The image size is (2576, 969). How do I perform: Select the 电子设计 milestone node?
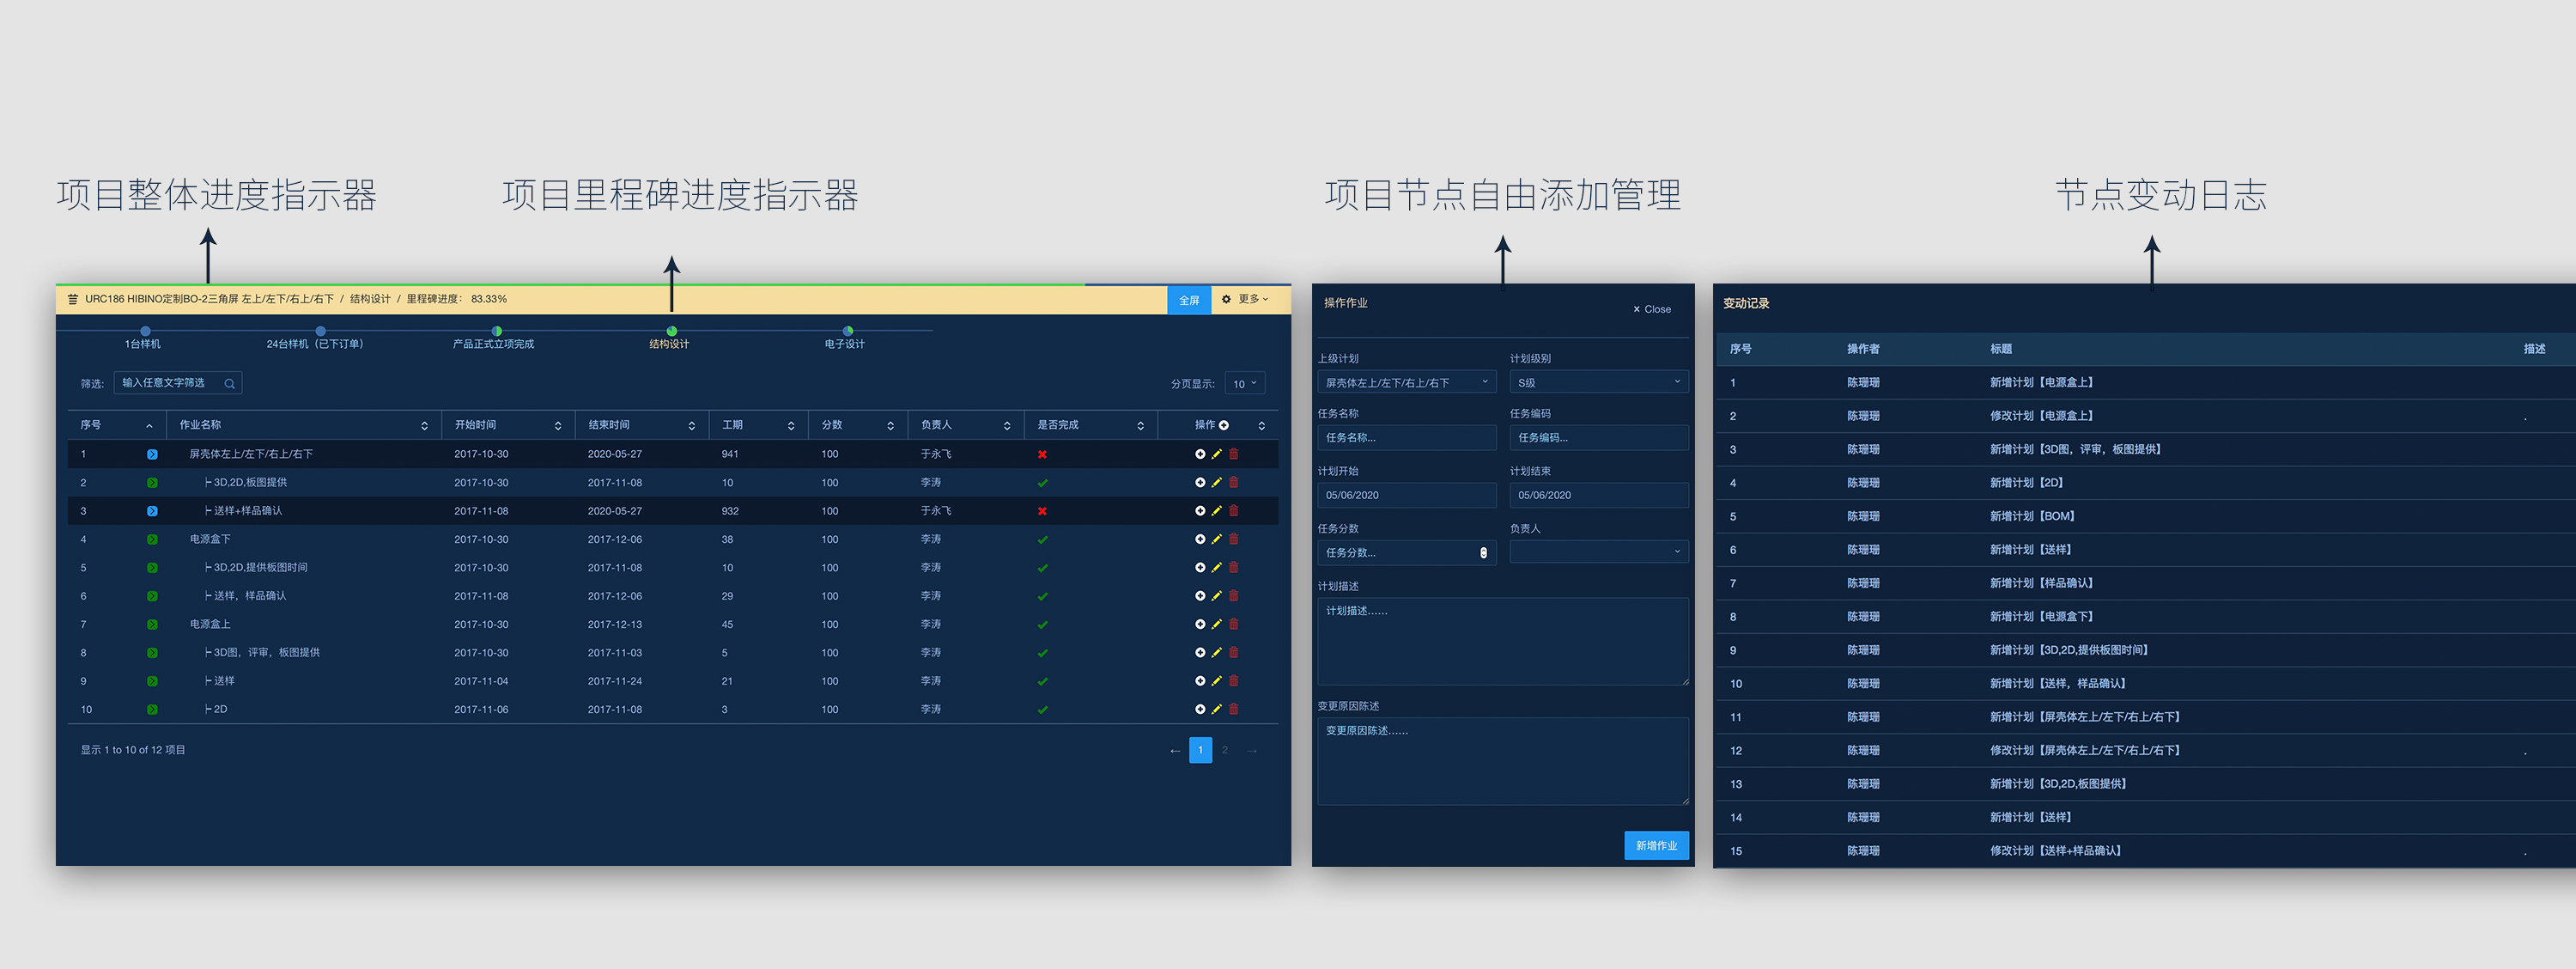[847, 331]
